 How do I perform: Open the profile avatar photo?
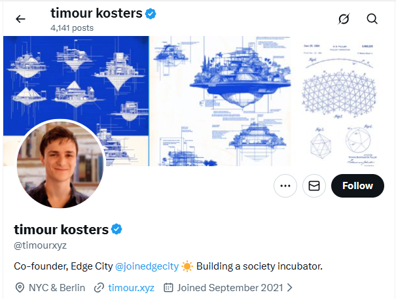click(x=59, y=164)
